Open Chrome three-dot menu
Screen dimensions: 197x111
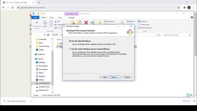coord(194,7)
